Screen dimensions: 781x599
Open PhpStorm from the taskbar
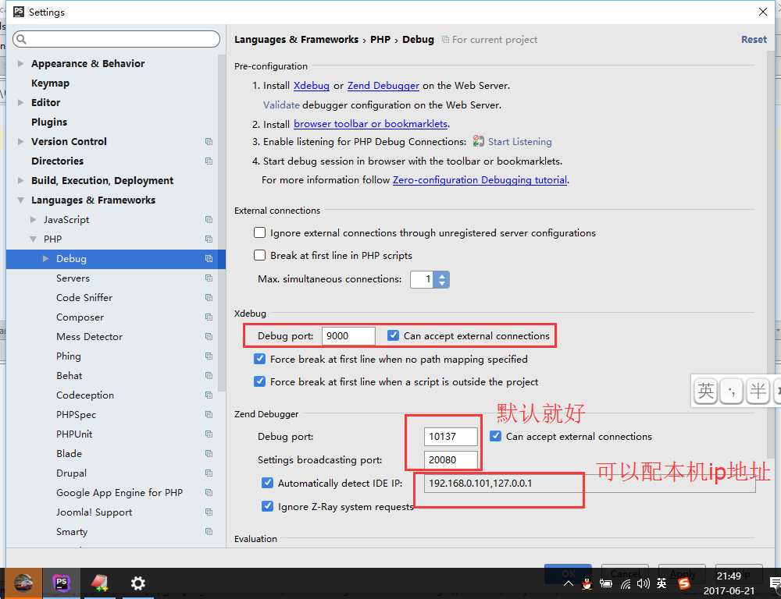61,583
